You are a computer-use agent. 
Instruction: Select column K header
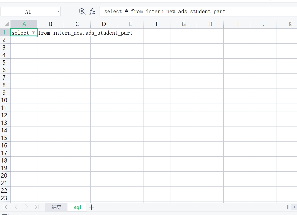pyautogui.click(x=290, y=24)
